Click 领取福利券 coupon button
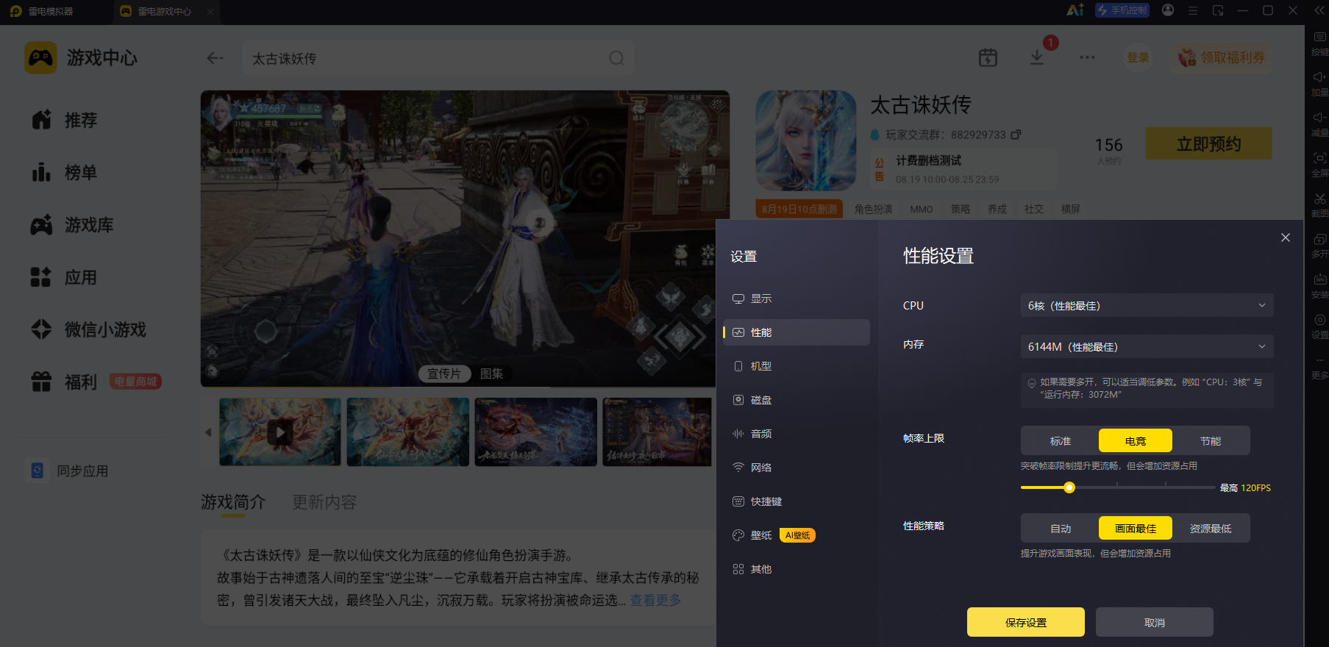Image resolution: width=1329 pixels, height=647 pixels. [1222, 57]
